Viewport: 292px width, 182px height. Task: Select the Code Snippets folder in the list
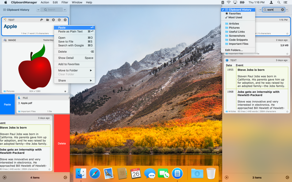[x=238, y=40]
